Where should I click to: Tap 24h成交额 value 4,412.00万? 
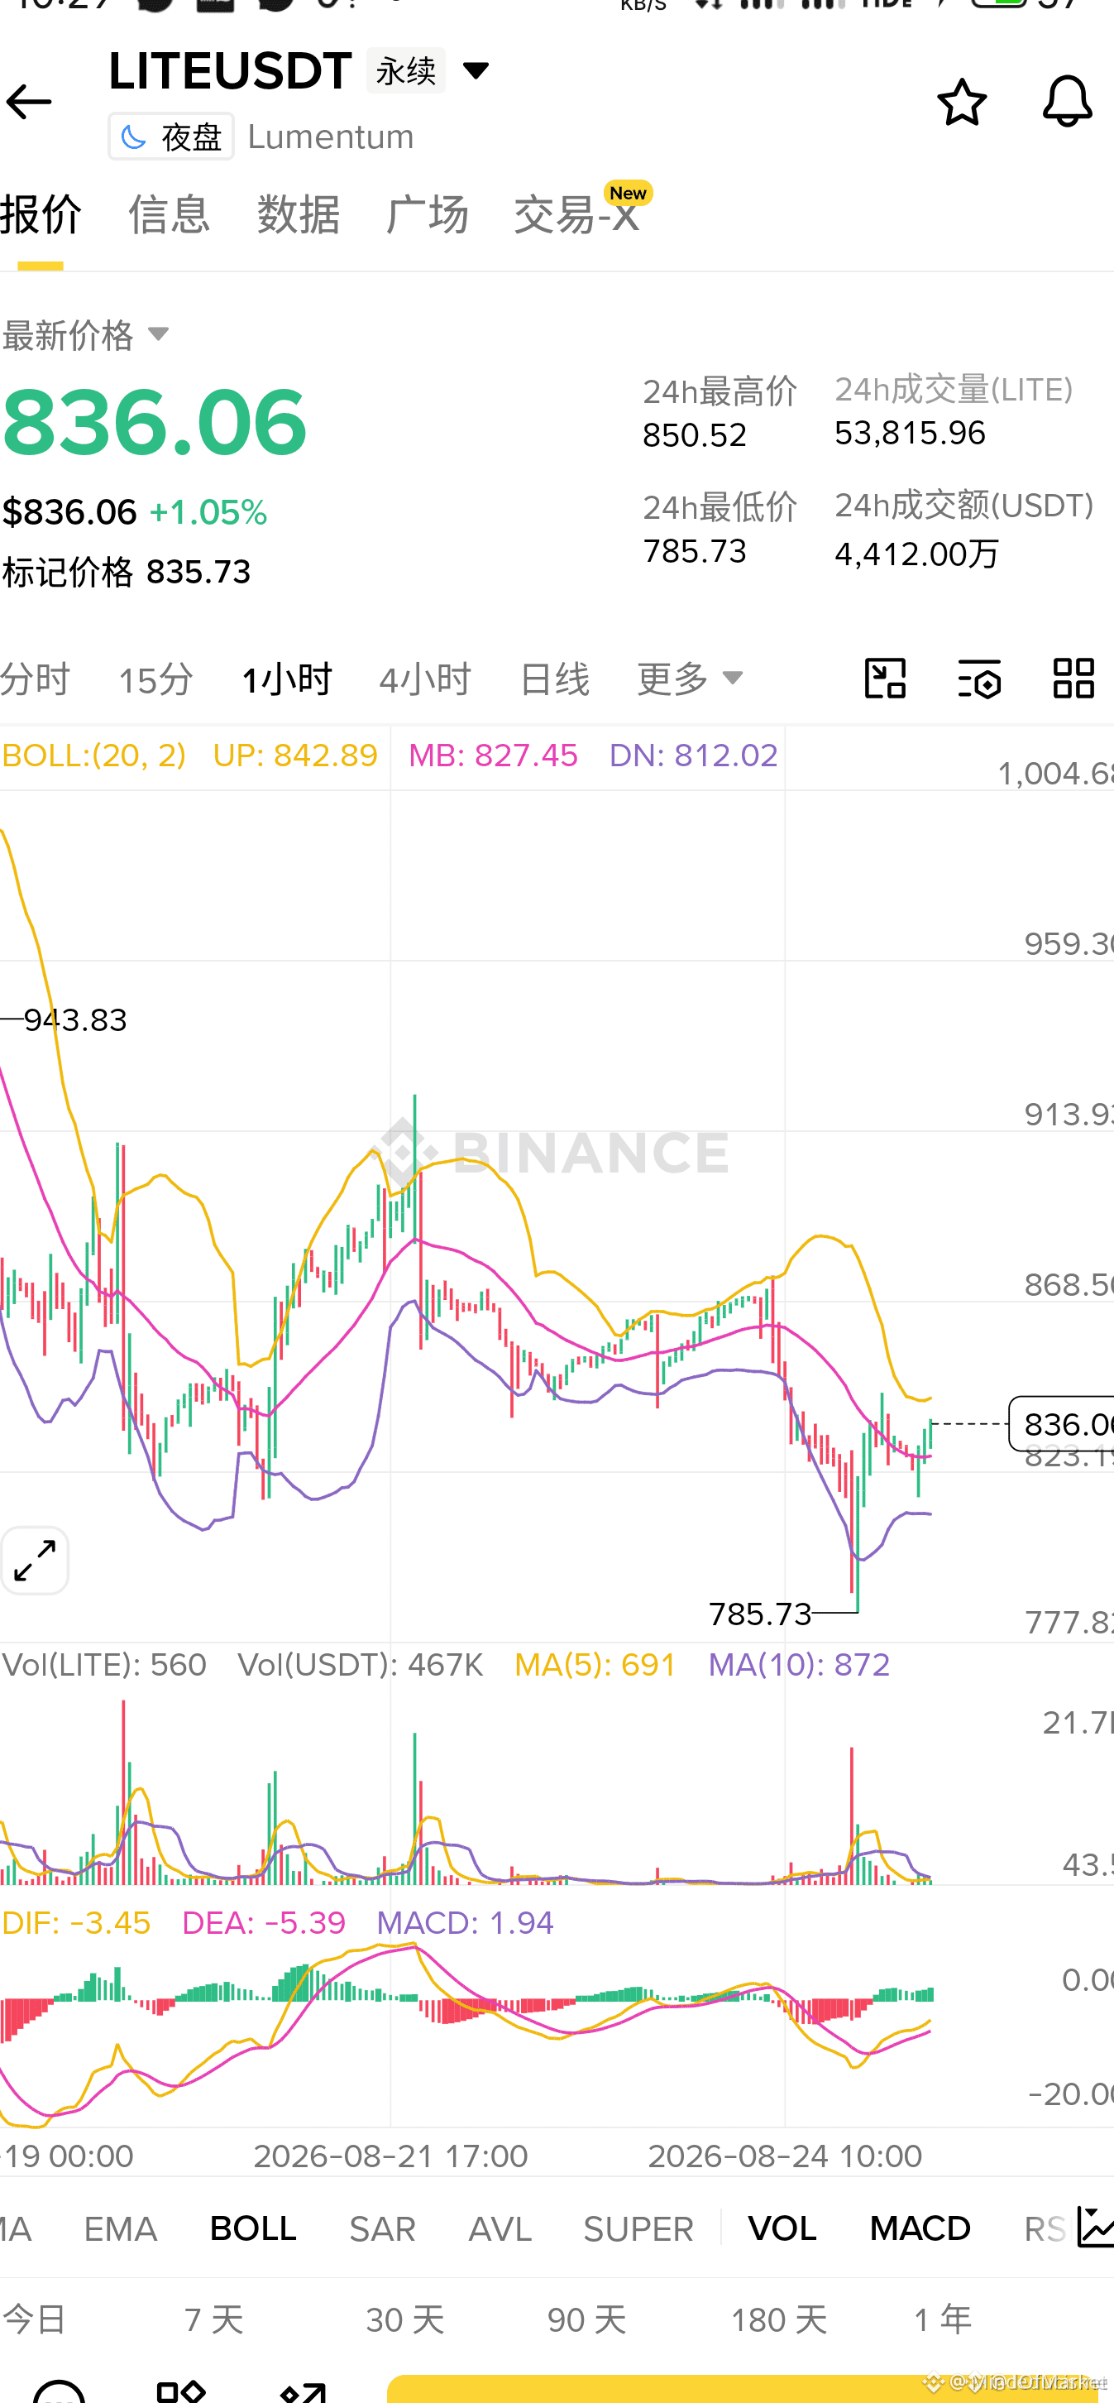pos(916,554)
